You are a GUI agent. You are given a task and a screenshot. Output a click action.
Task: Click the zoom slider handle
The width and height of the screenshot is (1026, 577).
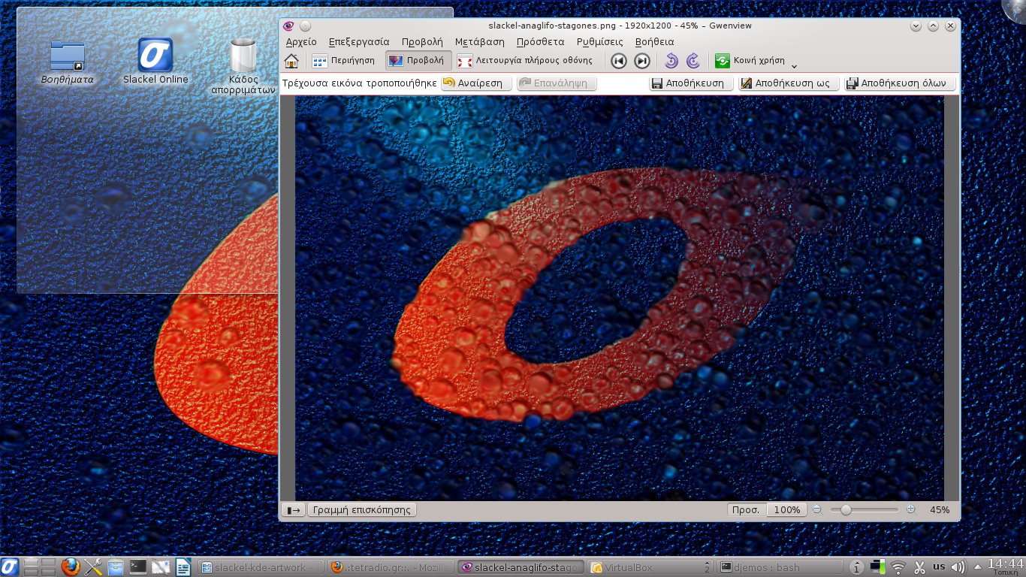point(846,509)
